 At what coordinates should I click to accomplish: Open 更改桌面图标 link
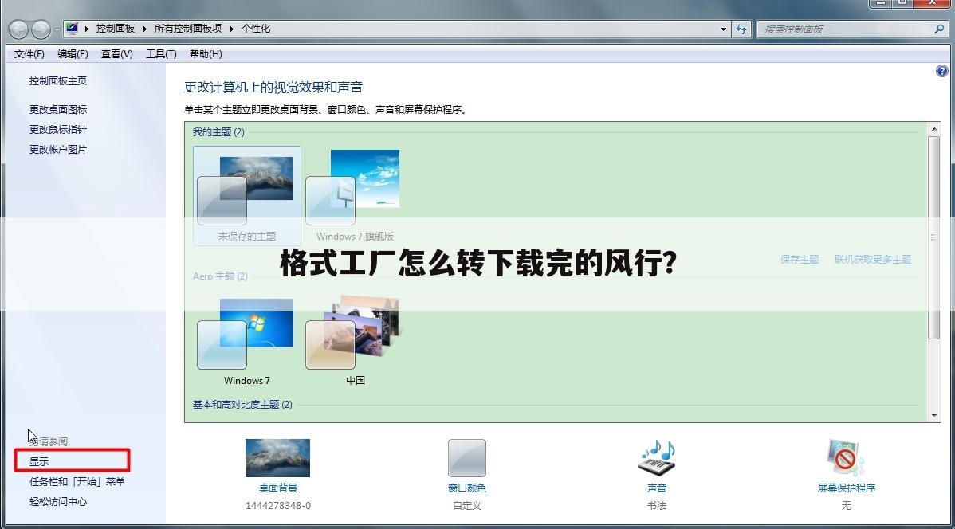click(x=58, y=109)
